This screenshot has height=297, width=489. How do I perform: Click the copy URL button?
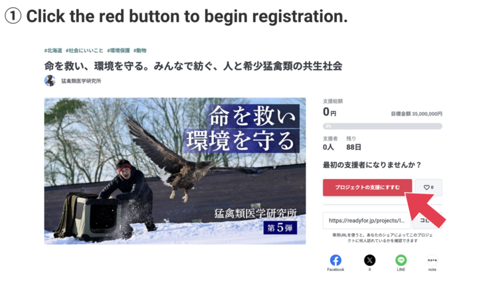coord(427,220)
